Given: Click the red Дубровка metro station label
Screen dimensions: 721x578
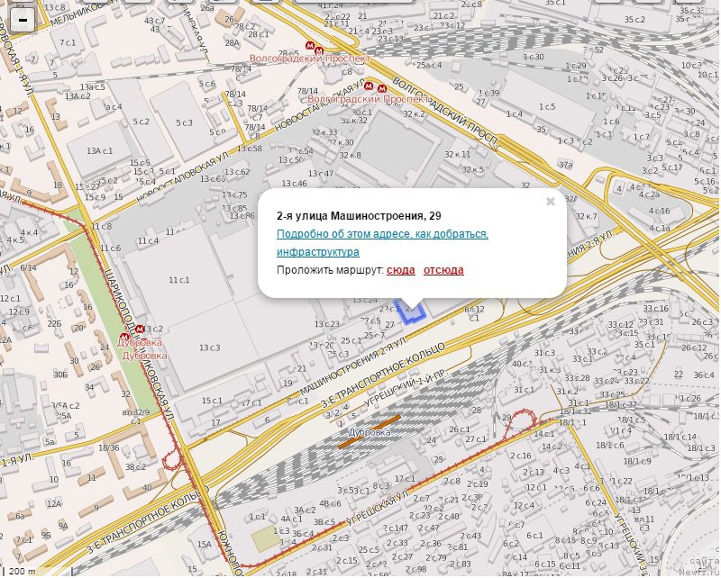Looking at the screenshot, I should point(141,343).
